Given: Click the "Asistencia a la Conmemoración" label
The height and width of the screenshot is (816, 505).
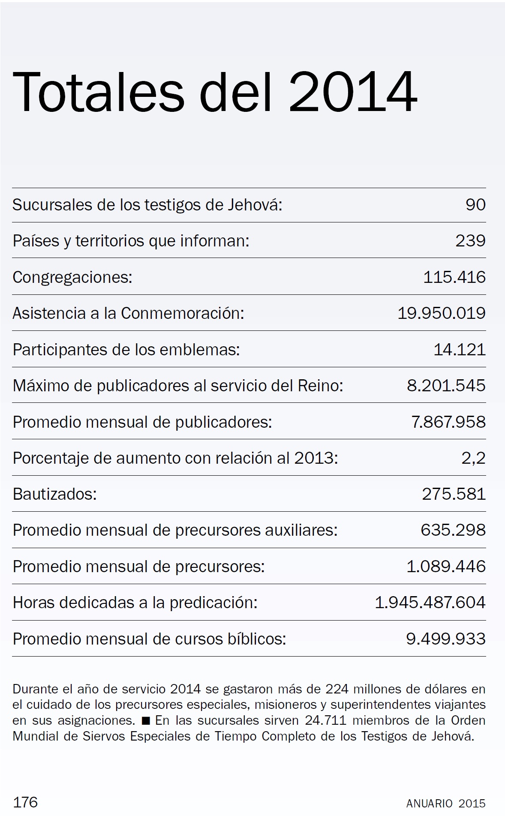Looking at the screenshot, I should (x=128, y=313).
